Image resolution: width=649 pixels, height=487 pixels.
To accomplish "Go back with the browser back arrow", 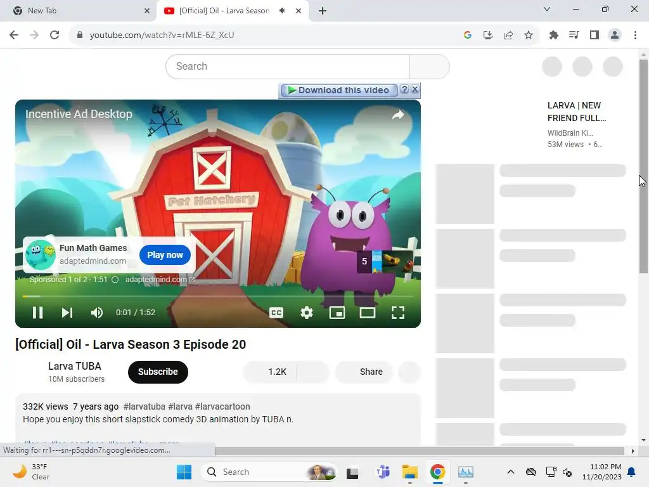I will [14, 36].
